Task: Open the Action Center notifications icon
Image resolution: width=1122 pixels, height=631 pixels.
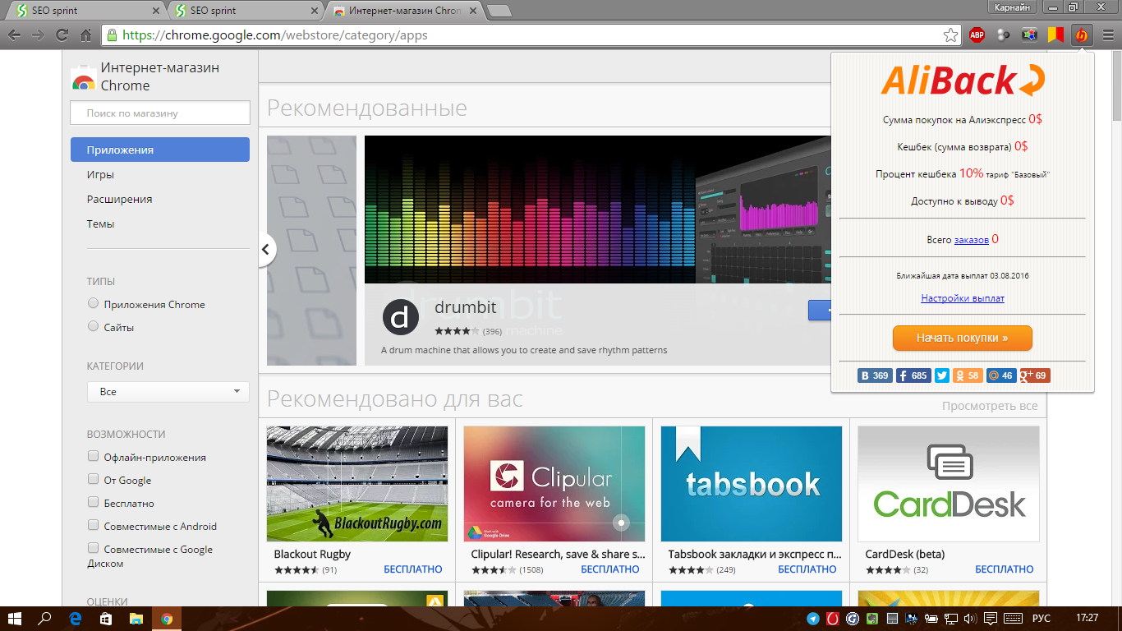Action: [991, 619]
